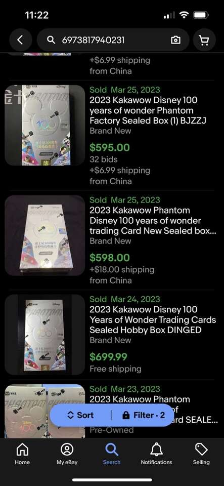Open Filter with 2 applied

click(x=144, y=415)
